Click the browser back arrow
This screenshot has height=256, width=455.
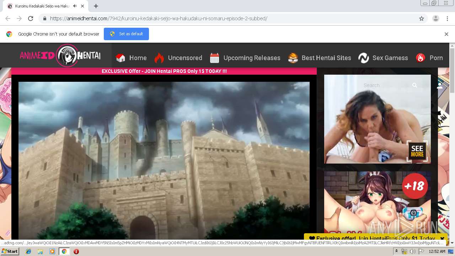(8, 18)
